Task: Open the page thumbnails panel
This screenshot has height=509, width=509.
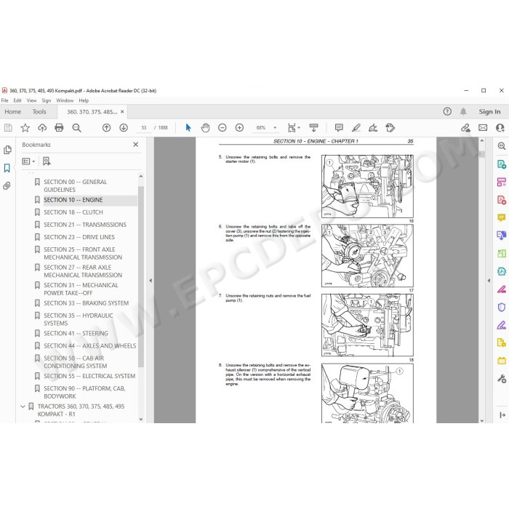Action: pos(7,150)
